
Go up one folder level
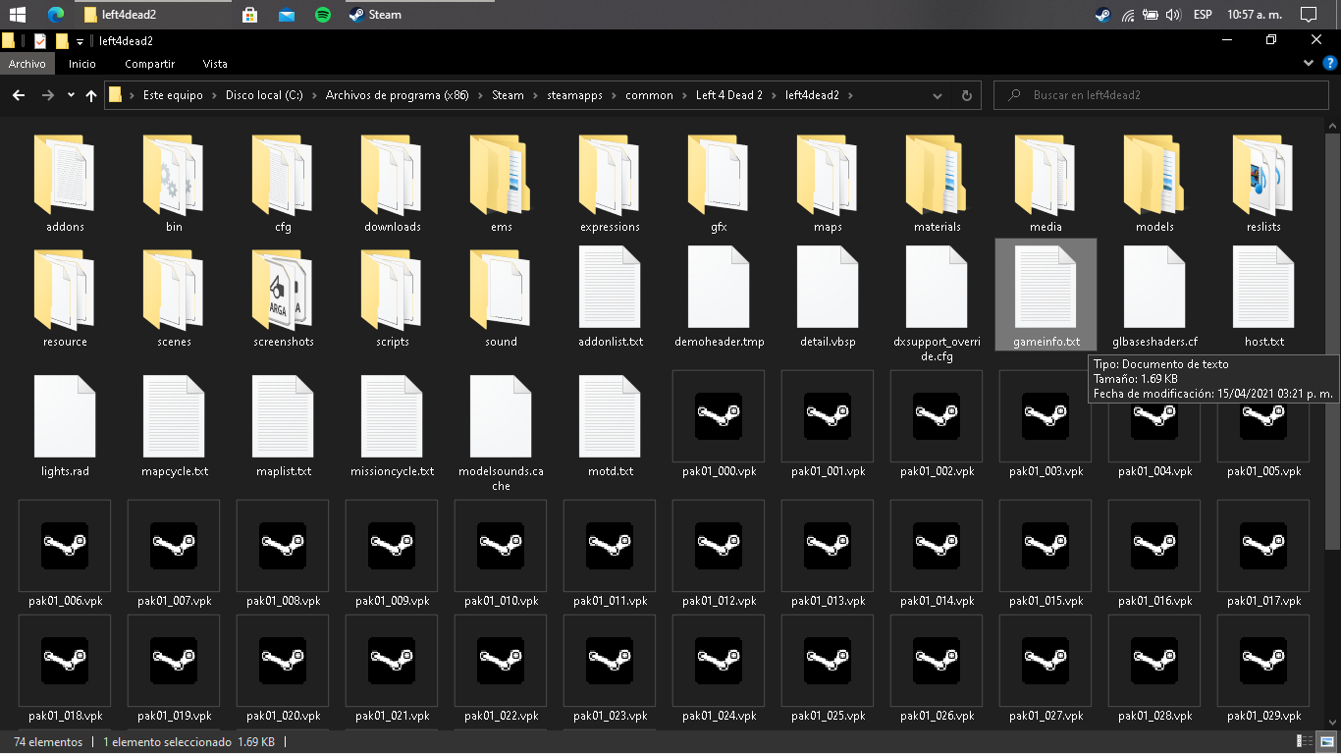[x=91, y=95]
